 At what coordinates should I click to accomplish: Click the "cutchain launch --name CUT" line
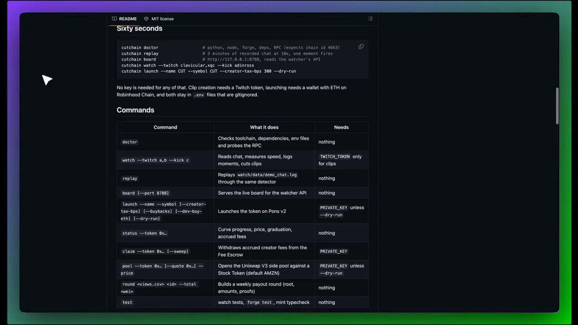209,71
